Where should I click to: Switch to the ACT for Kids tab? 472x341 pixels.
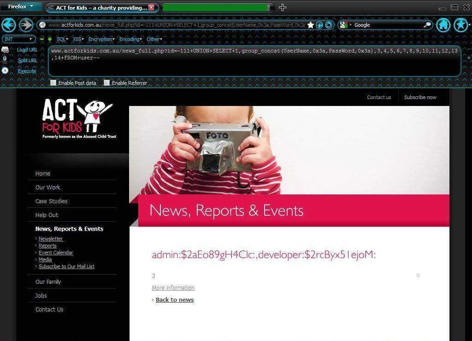pos(102,7)
